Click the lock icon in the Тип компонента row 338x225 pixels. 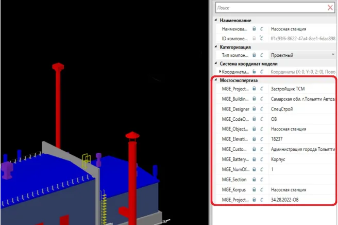coord(255,55)
